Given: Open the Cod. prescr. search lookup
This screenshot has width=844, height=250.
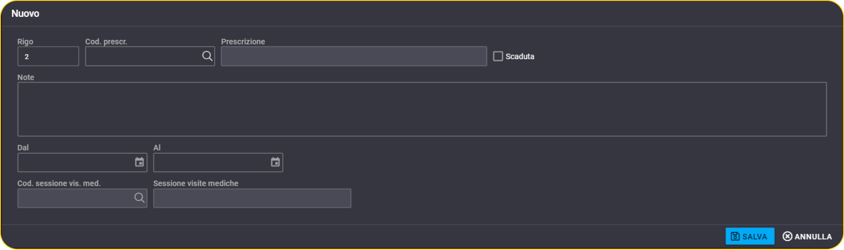Looking at the screenshot, I should click(207, 56).
